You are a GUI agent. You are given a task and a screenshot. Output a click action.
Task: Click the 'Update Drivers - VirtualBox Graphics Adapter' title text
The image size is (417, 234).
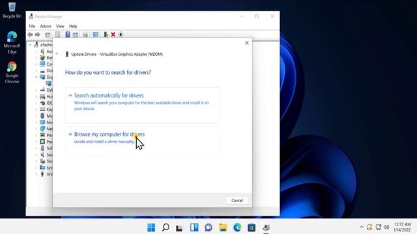point(117,54)
